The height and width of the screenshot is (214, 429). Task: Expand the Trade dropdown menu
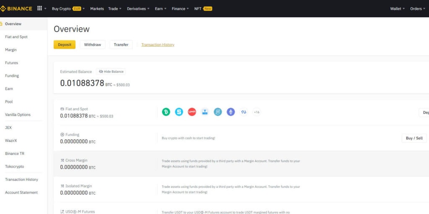pyautogui.click(x=120, y=9)
